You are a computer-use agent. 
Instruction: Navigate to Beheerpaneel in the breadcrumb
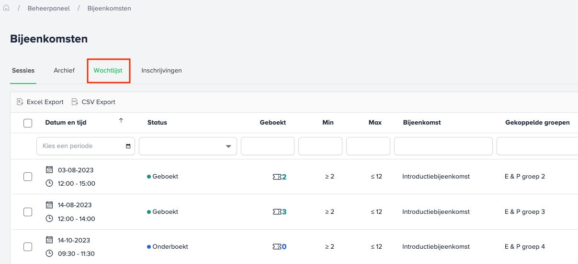point(49,9)
